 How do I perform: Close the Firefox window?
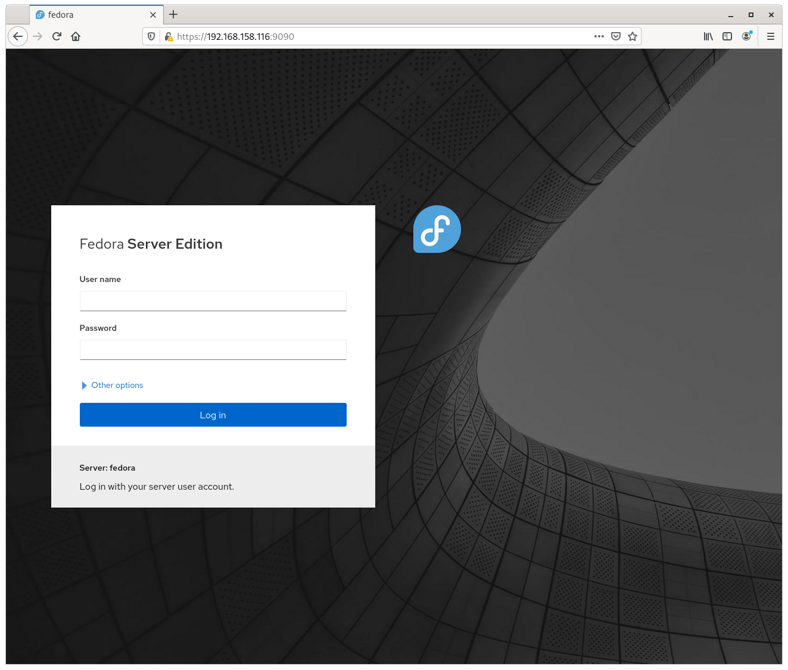pos(771,15)
